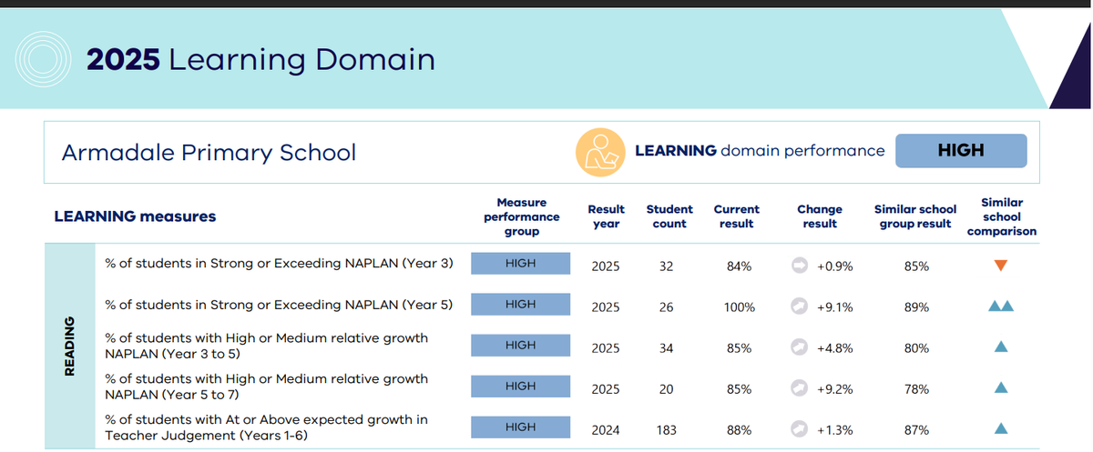
Task: Click the HIGH Learning domain performance badge
Action: 960,151
